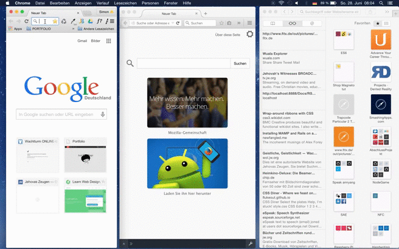
Task: Open the Firefox hamburger menu
Action: point(249,23)
